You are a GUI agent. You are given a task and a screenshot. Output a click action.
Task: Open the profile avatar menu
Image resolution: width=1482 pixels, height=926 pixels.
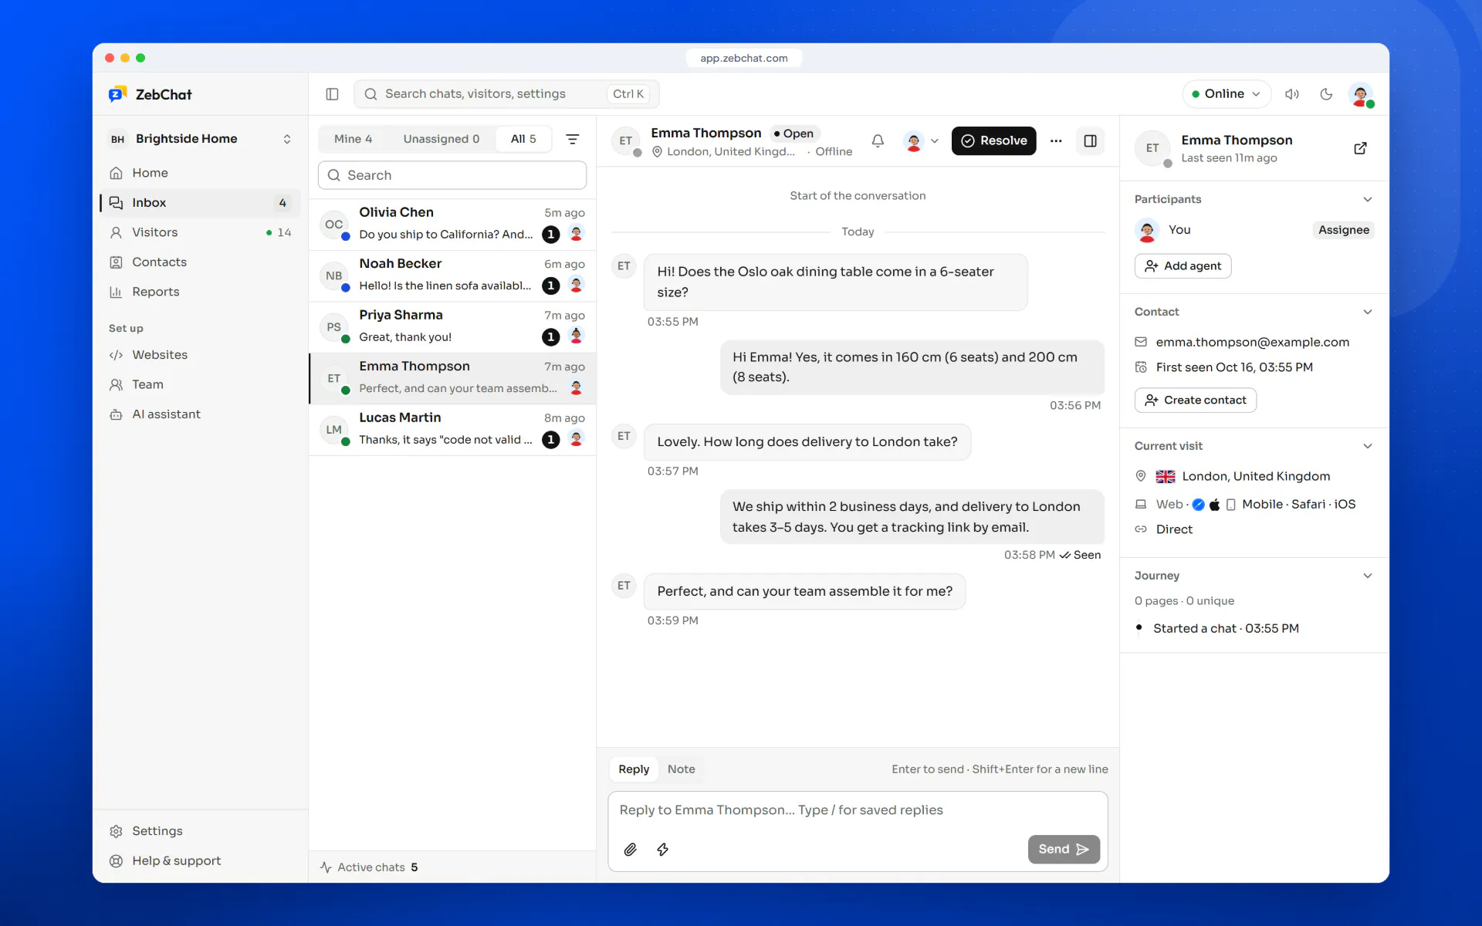tap(1361, 94)
